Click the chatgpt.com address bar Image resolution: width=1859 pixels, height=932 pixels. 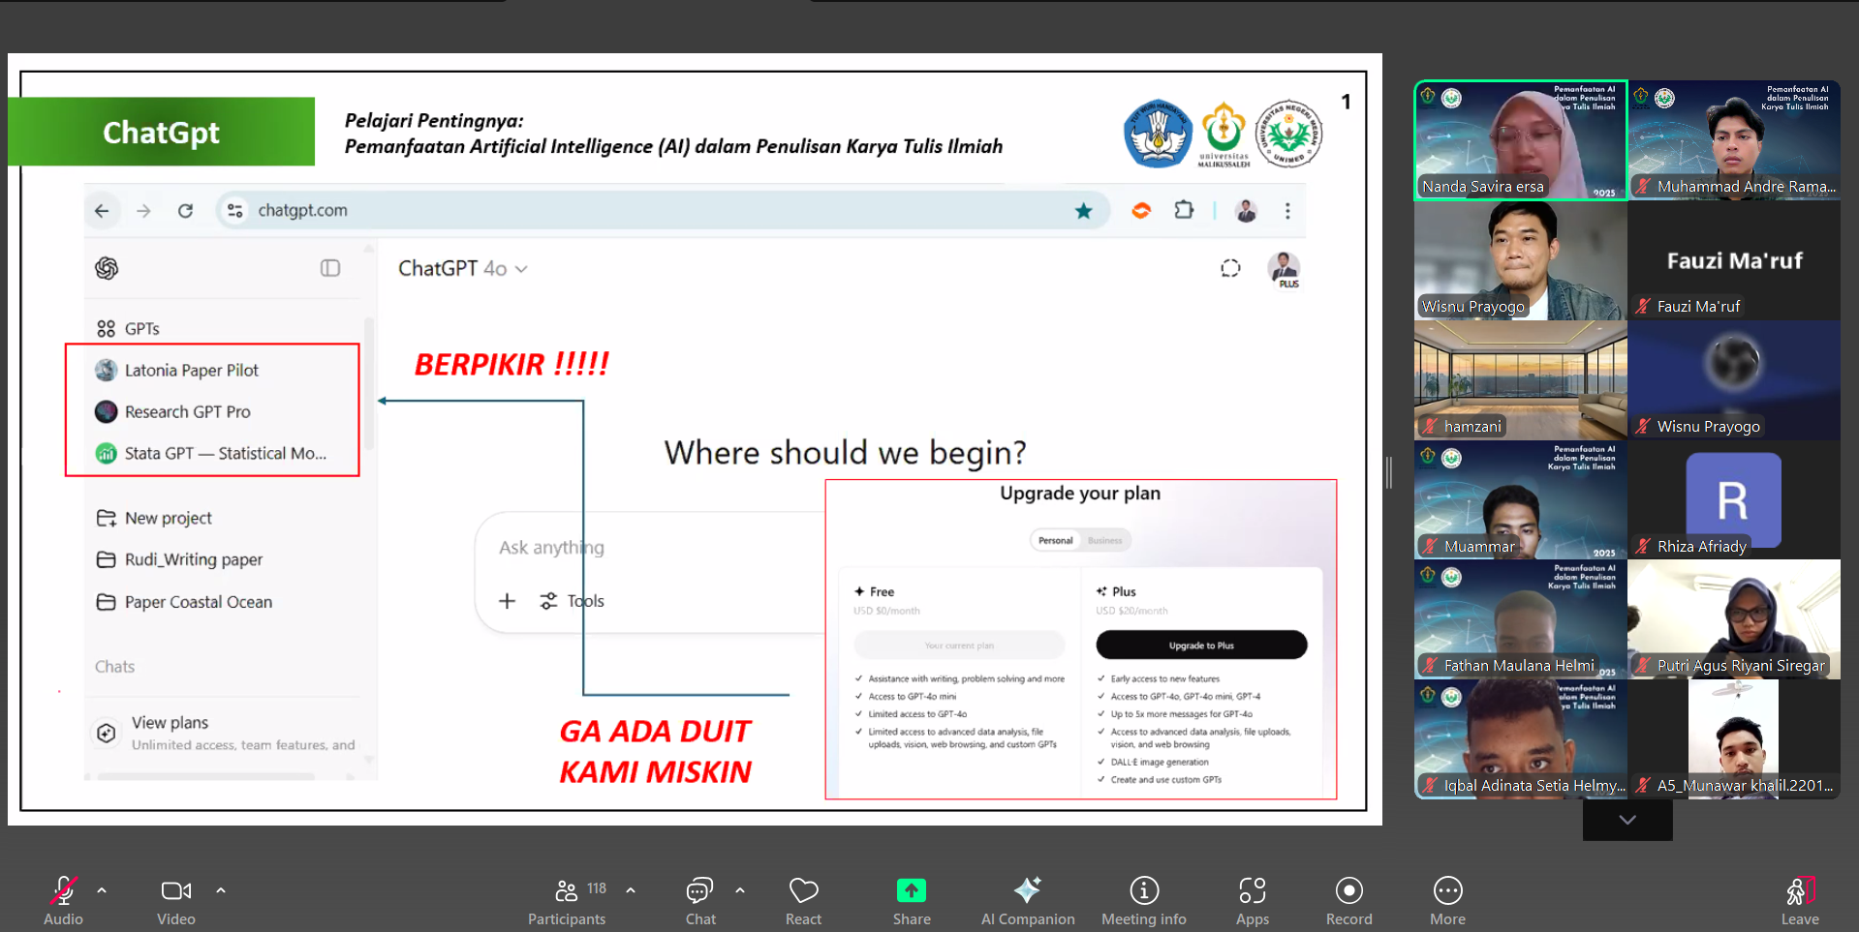click(x=662, y=210)
